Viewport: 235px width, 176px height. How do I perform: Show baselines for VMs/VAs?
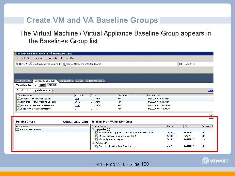tap(52, 85)
